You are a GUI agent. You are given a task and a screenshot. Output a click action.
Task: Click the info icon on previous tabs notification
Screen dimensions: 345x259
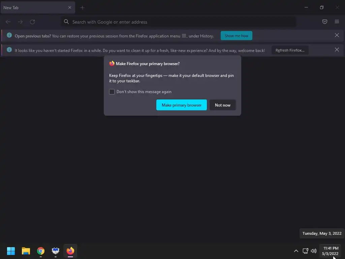[x=9, y=35]
